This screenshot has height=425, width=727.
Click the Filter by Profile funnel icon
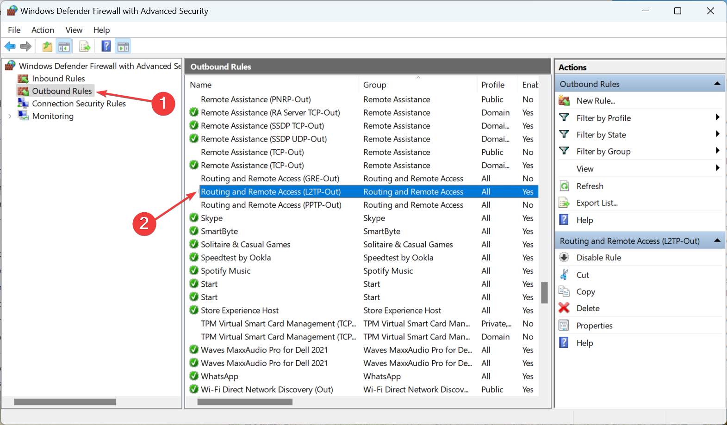click(x=564, y=117)
